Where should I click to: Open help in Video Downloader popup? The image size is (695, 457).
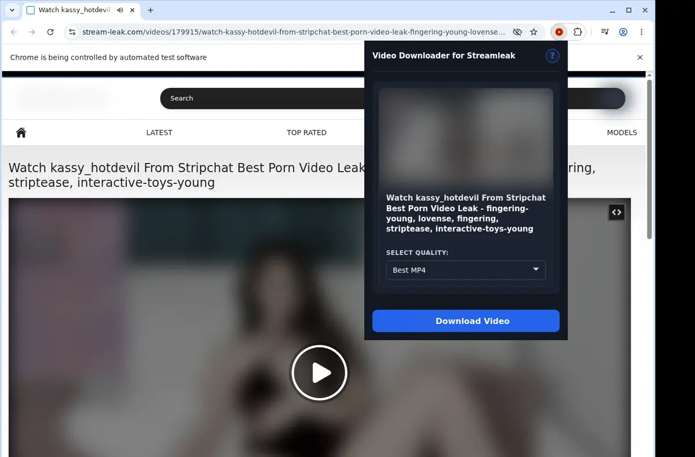tap(553, 56)
